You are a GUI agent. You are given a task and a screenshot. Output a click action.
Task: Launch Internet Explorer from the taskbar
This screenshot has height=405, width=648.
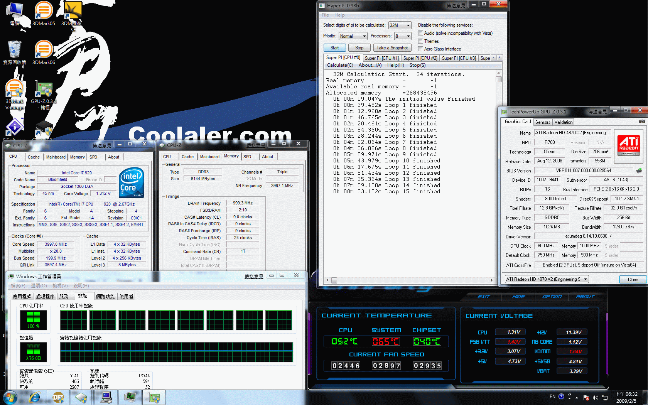point(35,397)
